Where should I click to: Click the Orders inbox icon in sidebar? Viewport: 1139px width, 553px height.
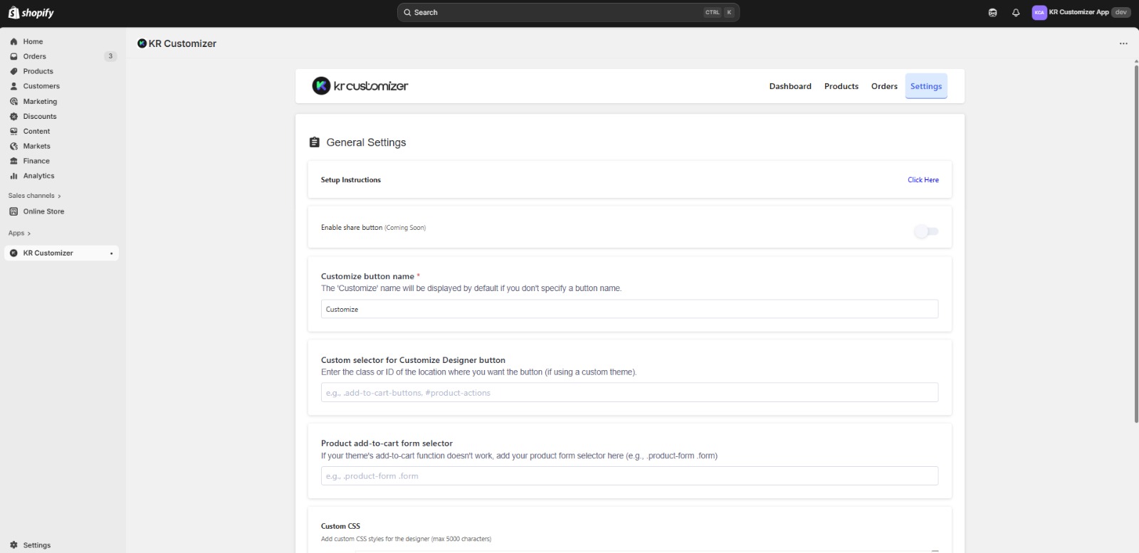[x=14, y=56]
